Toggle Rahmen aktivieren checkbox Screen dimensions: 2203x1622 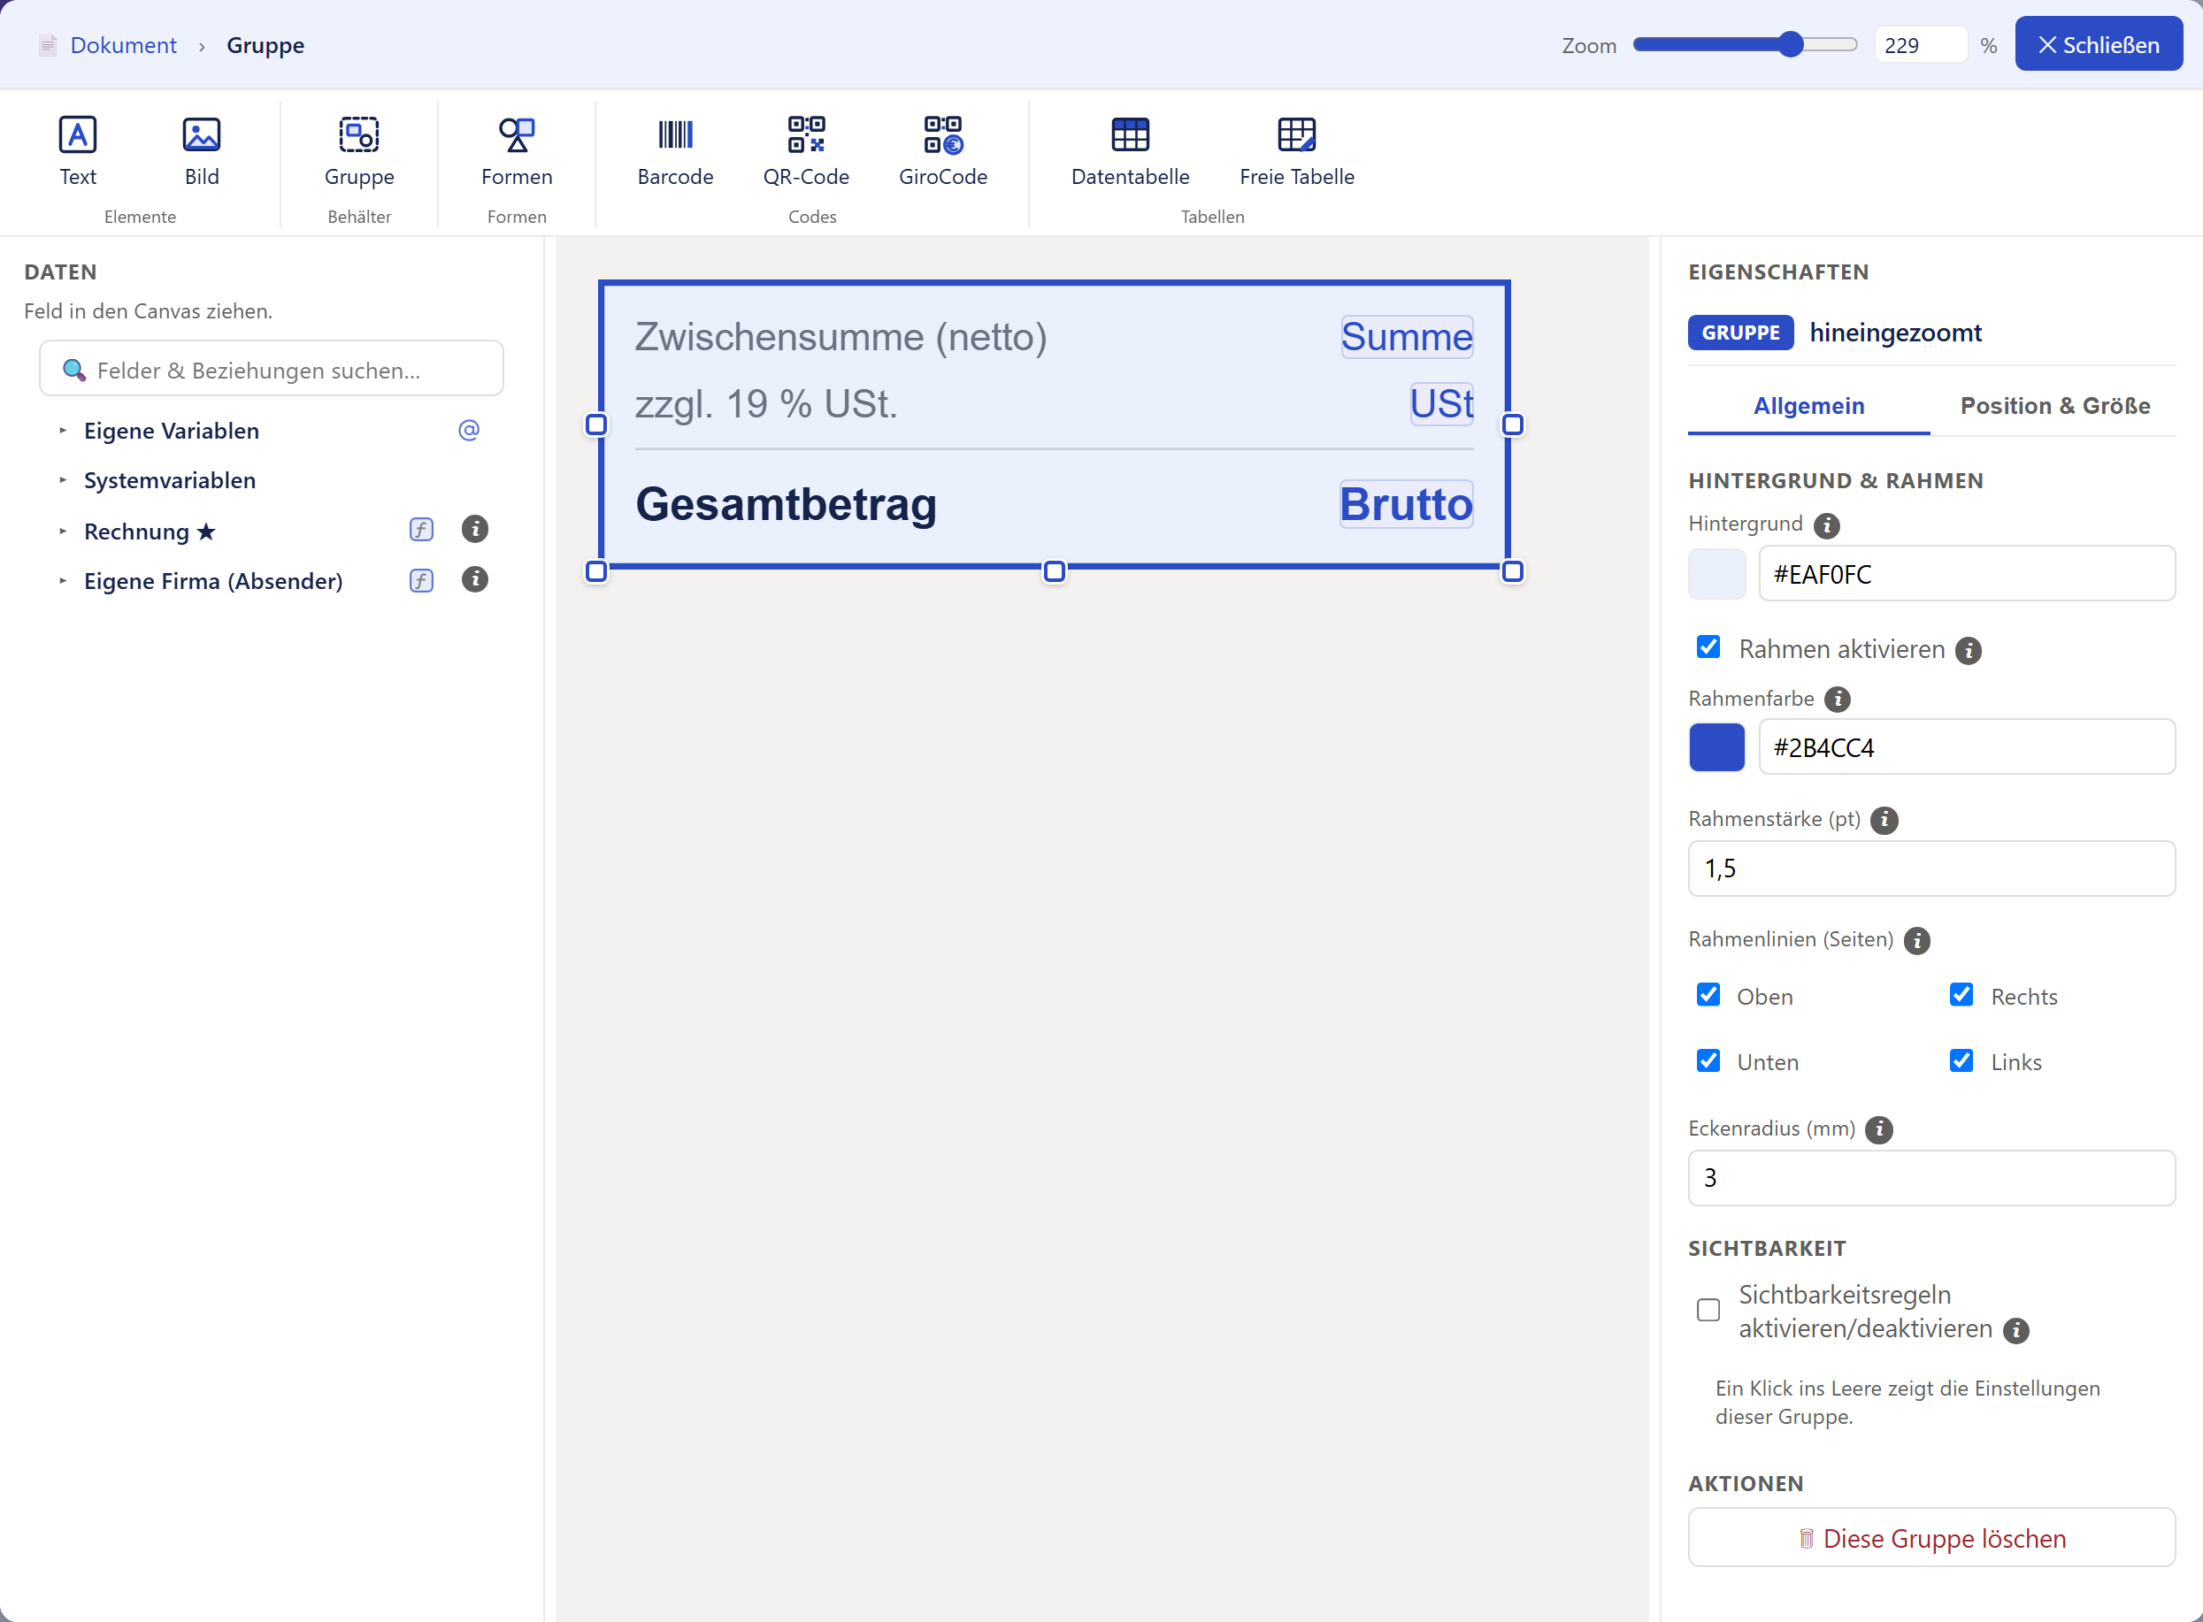click(x=1708, y=647)
